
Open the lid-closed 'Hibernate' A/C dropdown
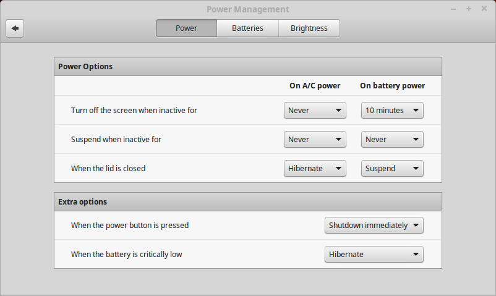pos(315,168)
